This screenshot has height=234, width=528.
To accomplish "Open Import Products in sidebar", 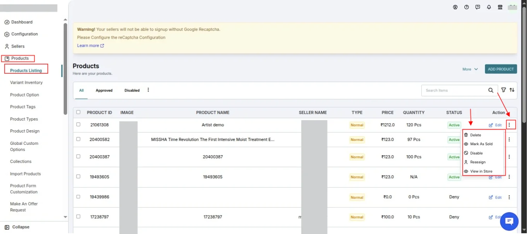I will [26, 174].
